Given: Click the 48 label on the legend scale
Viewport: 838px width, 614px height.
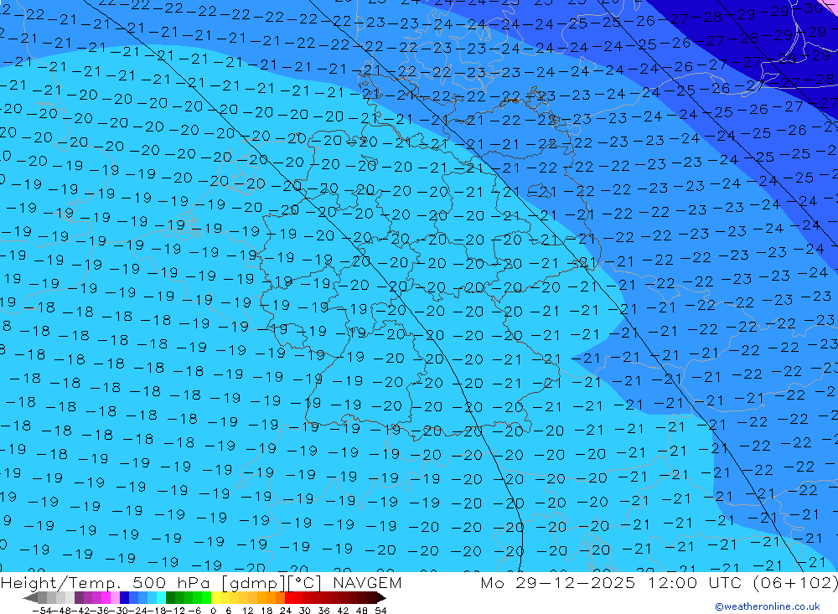Looking at the screenshot, I should coord(362,610).
